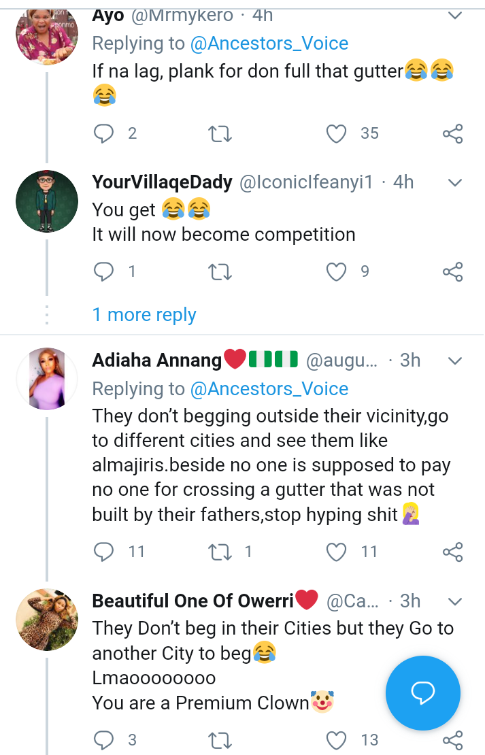Like Adiaha Annang's tweet
485x755 pixels.
[x=337, y=552]
